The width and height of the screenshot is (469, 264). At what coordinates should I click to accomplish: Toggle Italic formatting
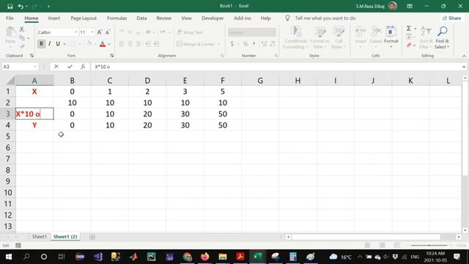[x=50, y=44]
